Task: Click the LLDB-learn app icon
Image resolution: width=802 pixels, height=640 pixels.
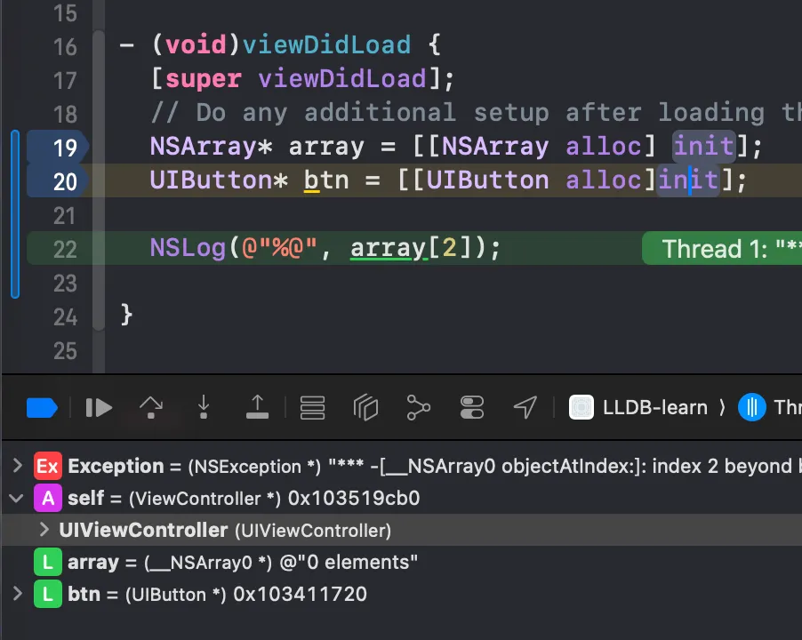Action: point(581,407)
